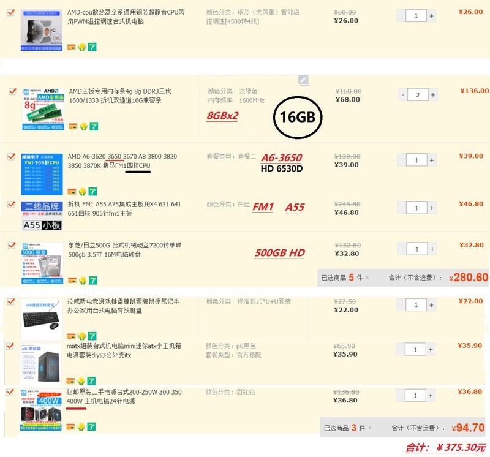Increase quantity of the 400W power supply
490x457 pixels.
pos(431,395)
